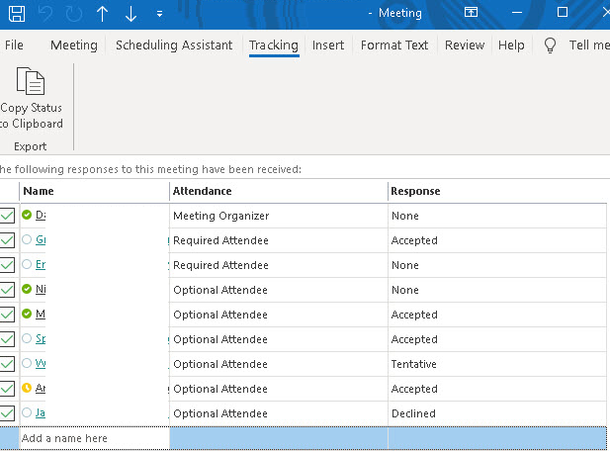The image size is (610, 453).
Task: Toggle checkbox for the 'M' optional attendee row
Action: (7, 315)
